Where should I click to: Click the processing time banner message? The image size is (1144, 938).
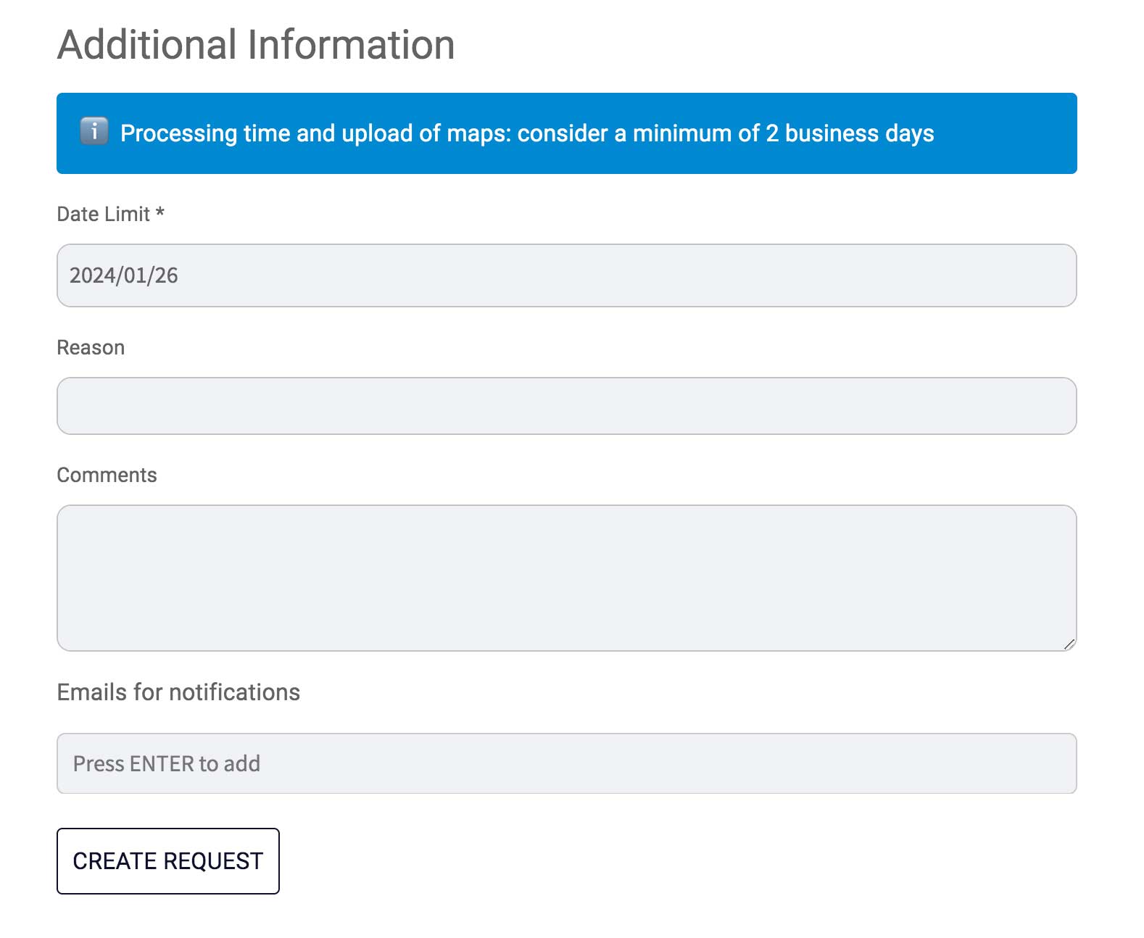coord(526,133)
